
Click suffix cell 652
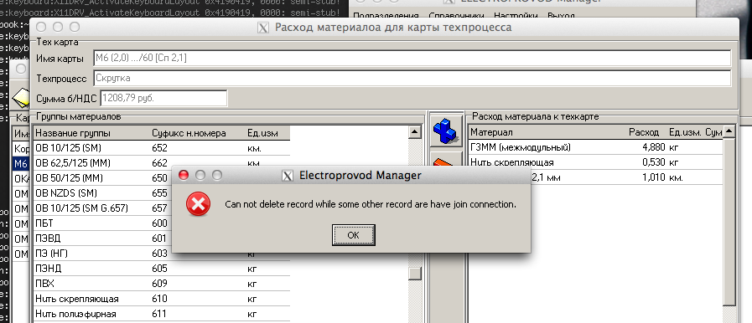pos(159,148)
